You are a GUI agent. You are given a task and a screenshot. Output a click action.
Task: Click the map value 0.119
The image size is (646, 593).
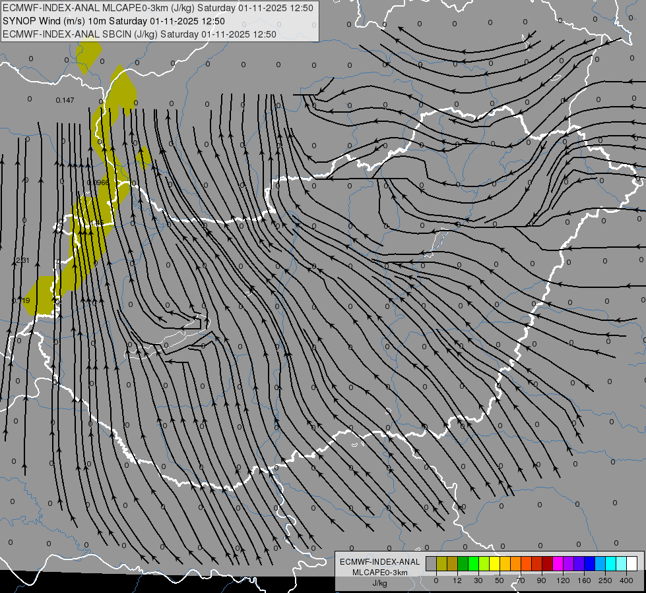(x=21, y=301)
